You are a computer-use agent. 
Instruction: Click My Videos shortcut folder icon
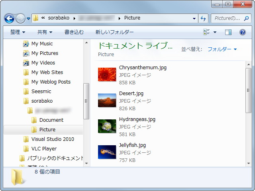click(26, 63)
